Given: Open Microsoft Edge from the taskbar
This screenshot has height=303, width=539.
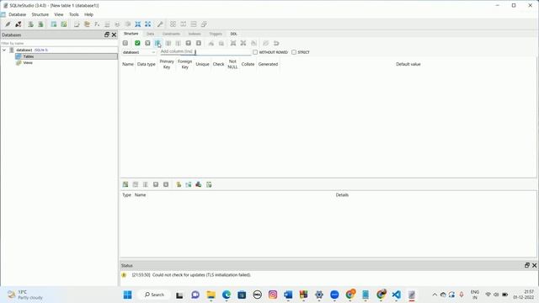Looking at the screenshot, I should [227, 295].
